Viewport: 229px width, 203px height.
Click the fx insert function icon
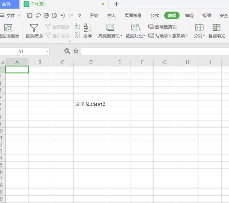76,51
